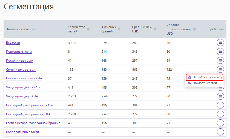Open Гости с негарантированной бронью link
The width and height of the screenshot is (230, 139).
[33, 123]
